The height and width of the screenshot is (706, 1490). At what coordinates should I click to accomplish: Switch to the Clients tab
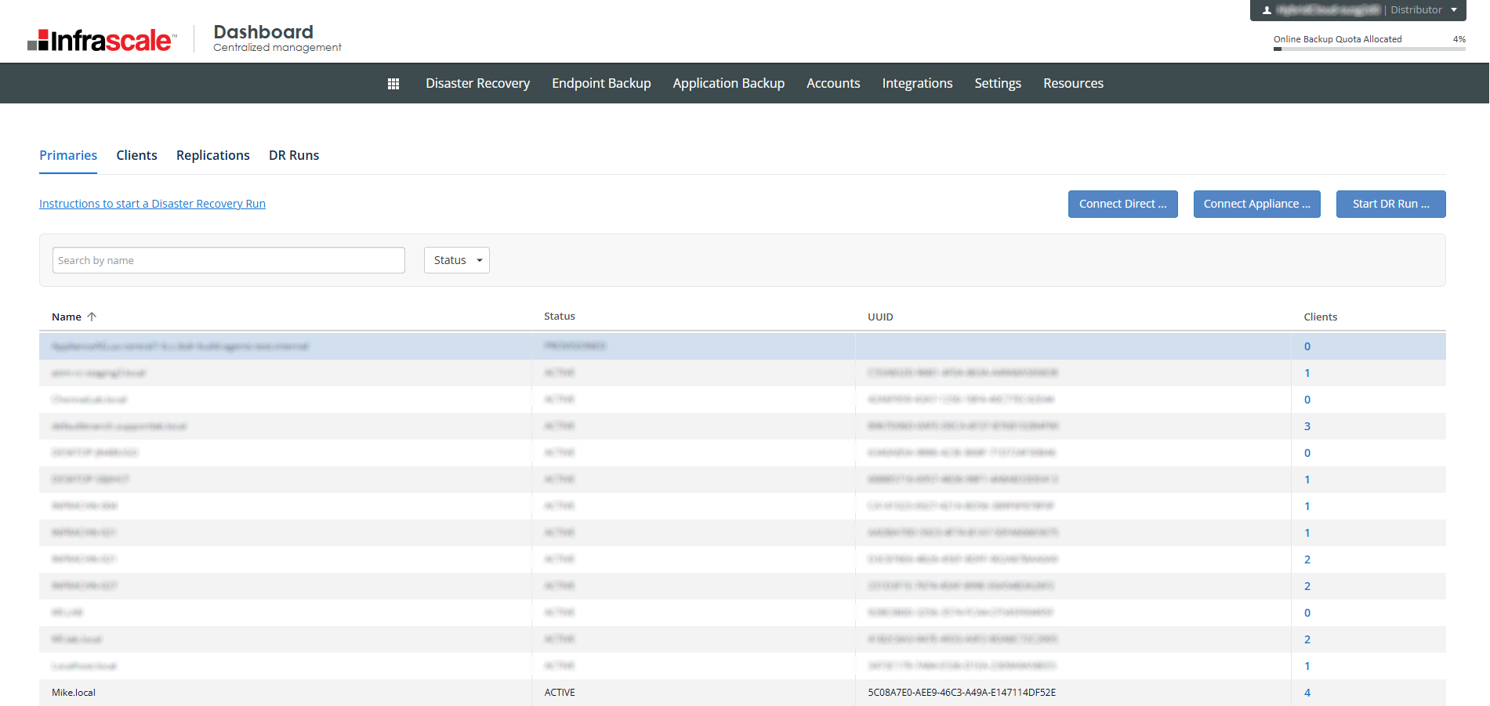(x=136, y=155)
